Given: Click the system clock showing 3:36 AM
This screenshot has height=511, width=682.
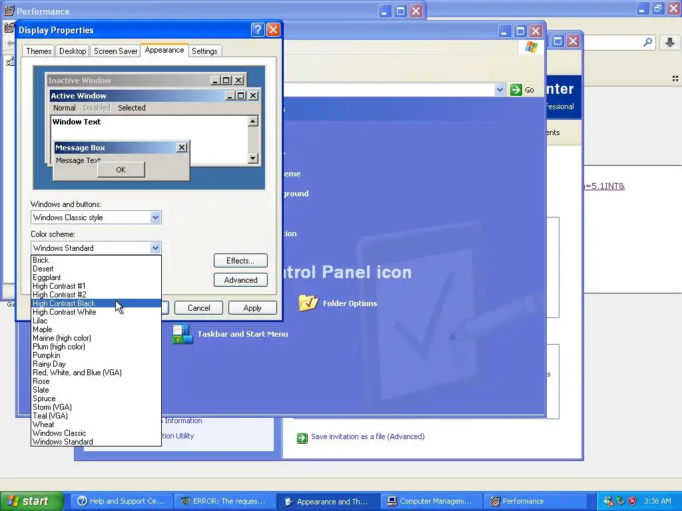Looking at the screenshot, I should (657, 501).
